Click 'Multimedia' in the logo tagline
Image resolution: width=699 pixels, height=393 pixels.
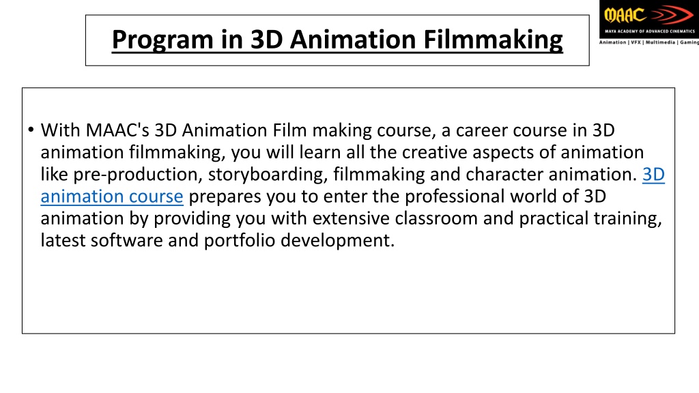(x=660, y=42)
